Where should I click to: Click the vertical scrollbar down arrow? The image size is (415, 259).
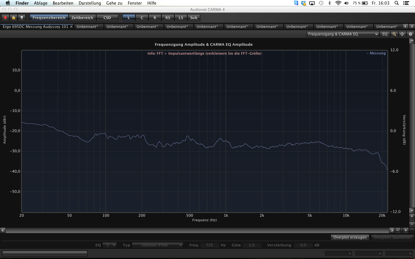tap(412, 210)
